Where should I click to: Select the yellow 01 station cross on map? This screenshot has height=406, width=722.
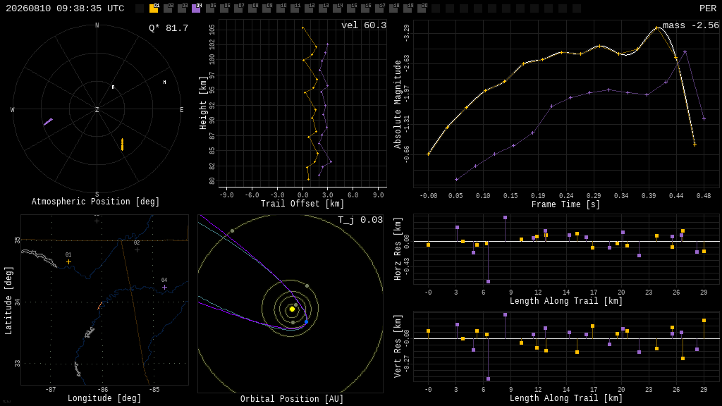tap(68, 262)
